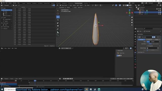Viewport: 162px width, 91px height.
Task: Click the Vertex Group input field
Action: pyautogui.click(x=152, y=48)
